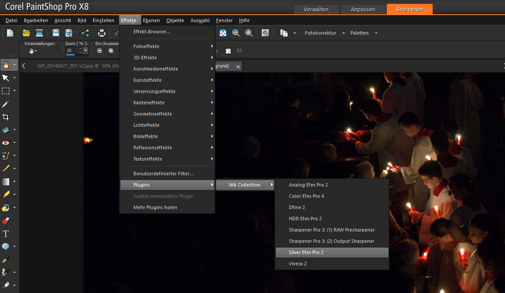Select Mehr Plugins holen
This screenshot has width=505, height=293.
click(168, 207)
